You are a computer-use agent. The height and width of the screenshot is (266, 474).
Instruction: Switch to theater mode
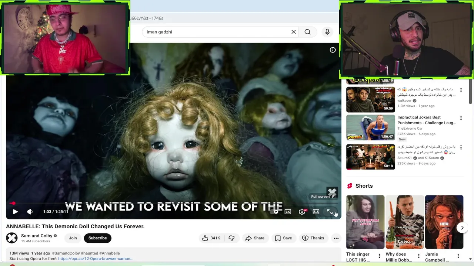316,212
